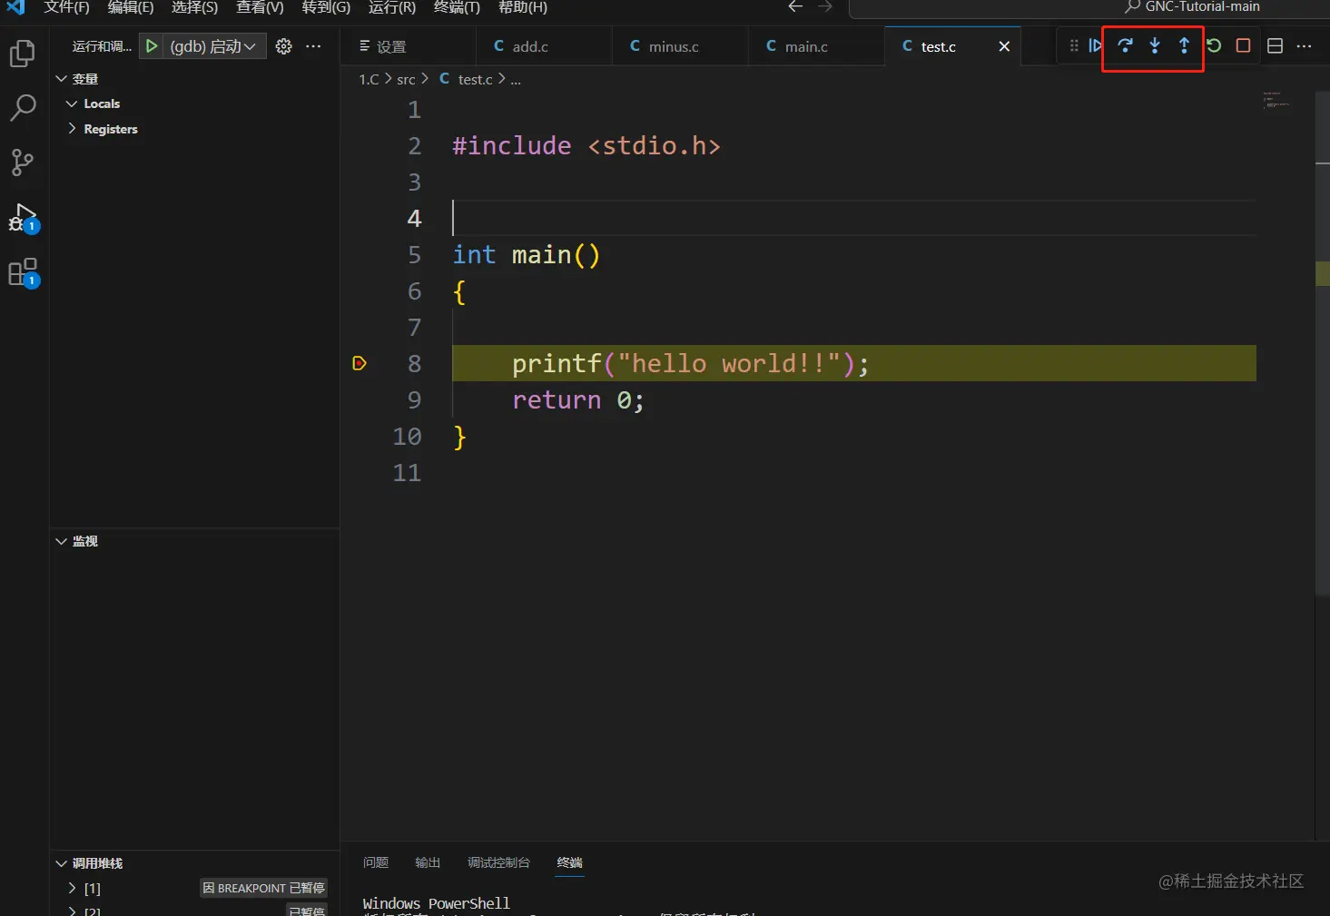Viewport: 1330px width, 916px height.
Task: Click the editor minimap preview
Action: coord(1276,100)
